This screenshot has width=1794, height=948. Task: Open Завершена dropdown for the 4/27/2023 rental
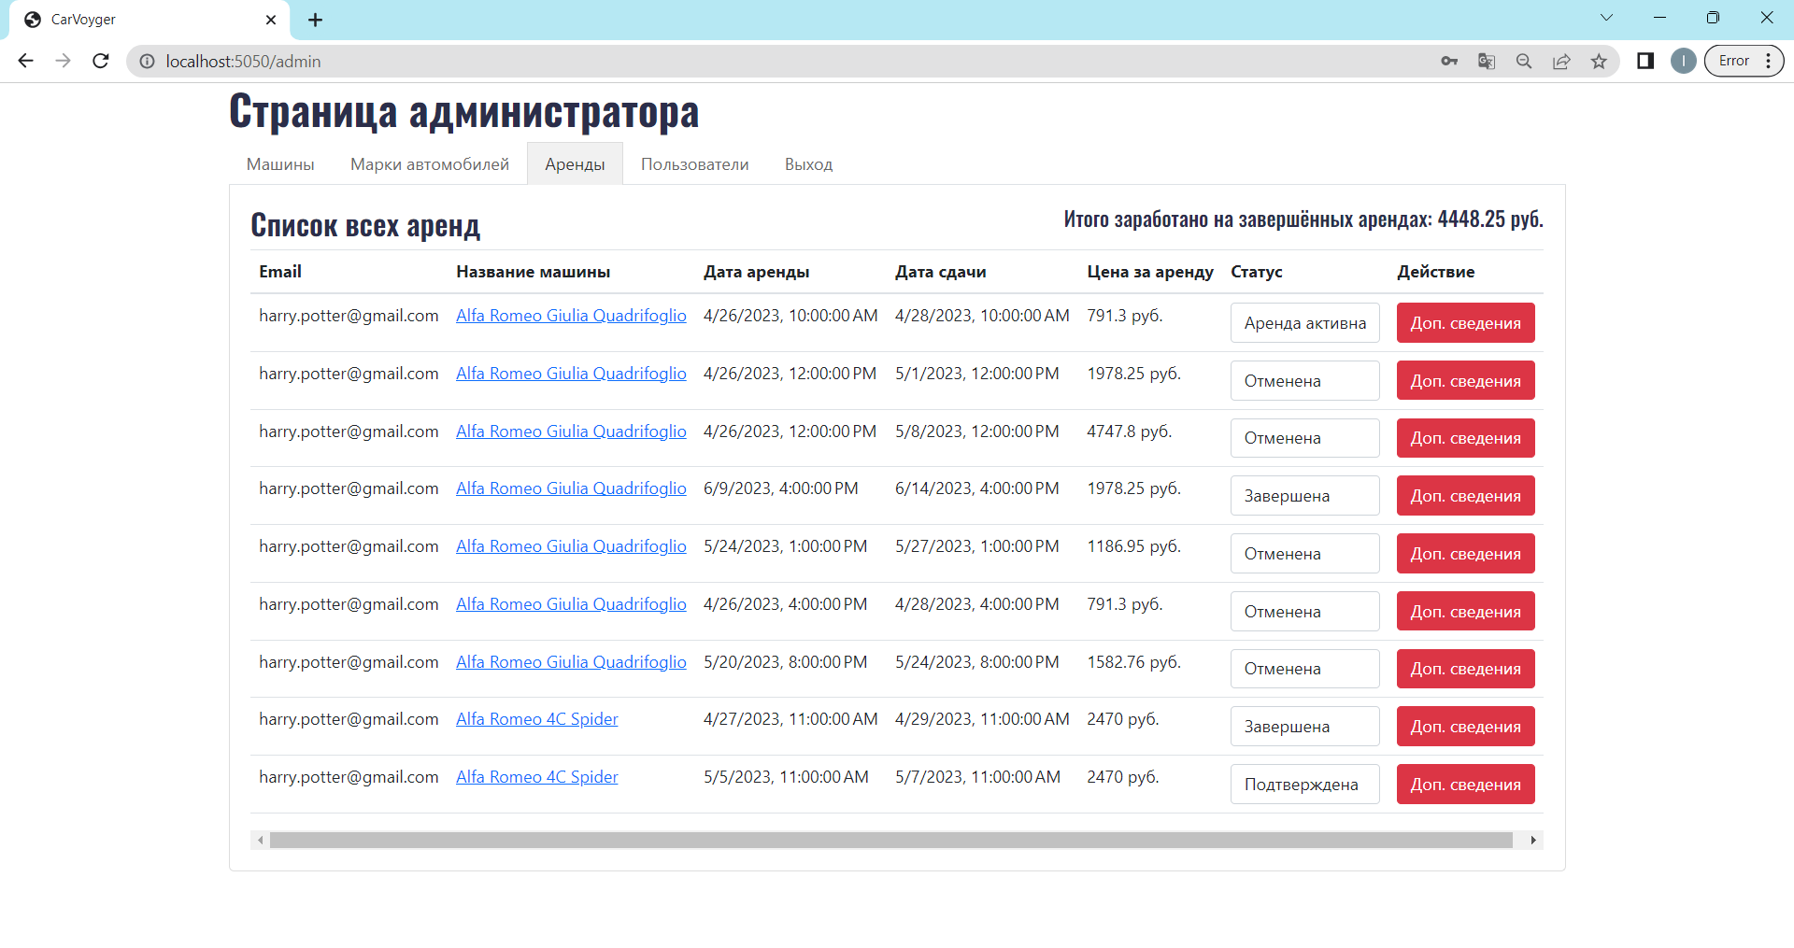[x=1304, y=727]
